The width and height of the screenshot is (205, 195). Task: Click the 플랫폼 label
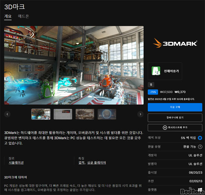(x=152, y=190)
